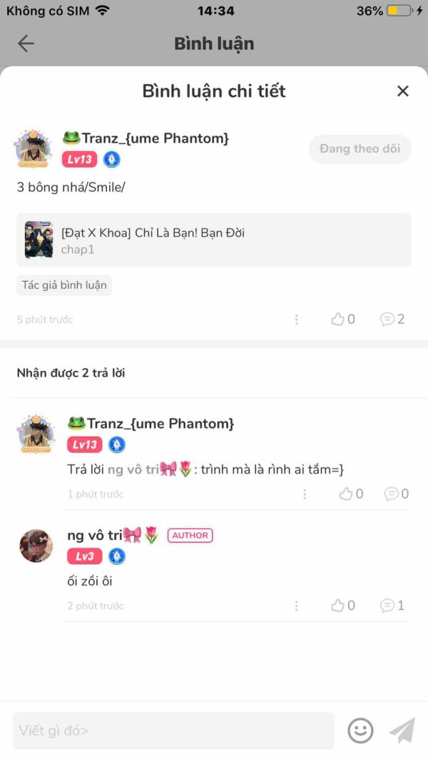Toggle the Đang theo dõi follow button

[x=360, y=148]
